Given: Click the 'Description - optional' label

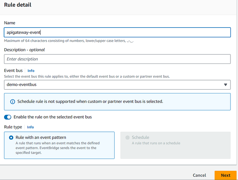Looking at the screenshot, I should point(24,50).
